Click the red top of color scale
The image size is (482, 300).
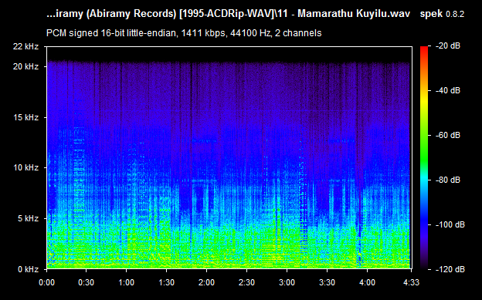[x=424, y=50]
